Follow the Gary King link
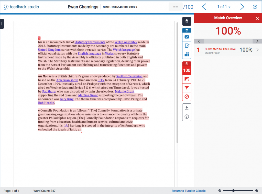 point(67,99)
